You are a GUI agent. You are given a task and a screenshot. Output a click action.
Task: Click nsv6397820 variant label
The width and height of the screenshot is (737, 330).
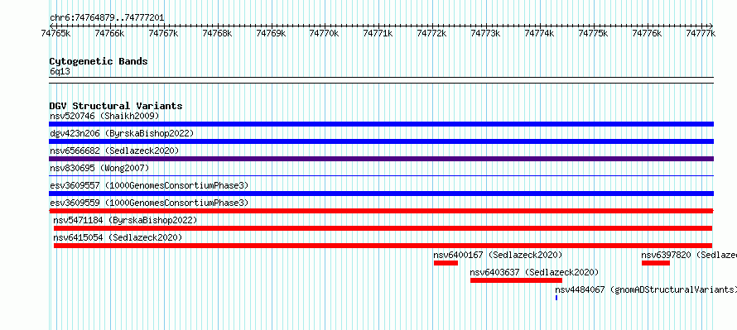click(689, 255)
